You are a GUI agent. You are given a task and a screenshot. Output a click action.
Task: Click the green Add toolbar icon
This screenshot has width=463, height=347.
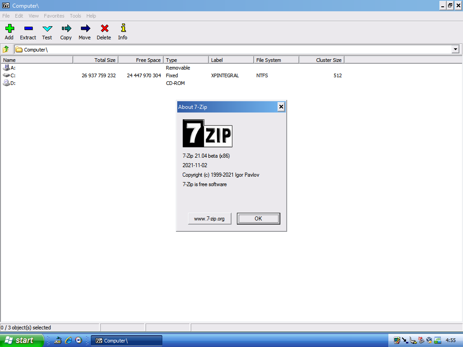(x=9, y=28)
